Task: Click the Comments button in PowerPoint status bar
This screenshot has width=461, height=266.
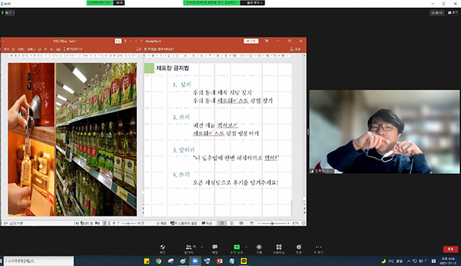Action: tap(207, 223)
